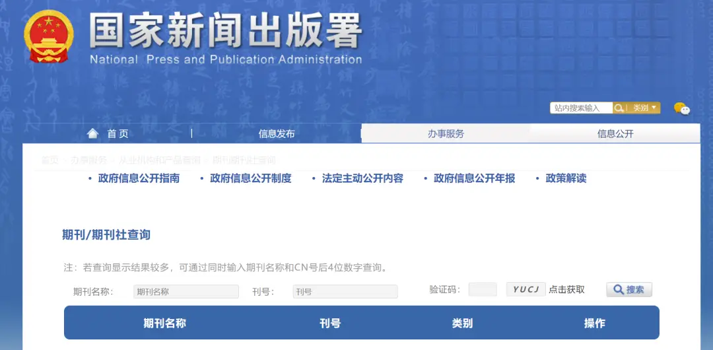Focus the 期刊名称 input field

tap(186, 292)
